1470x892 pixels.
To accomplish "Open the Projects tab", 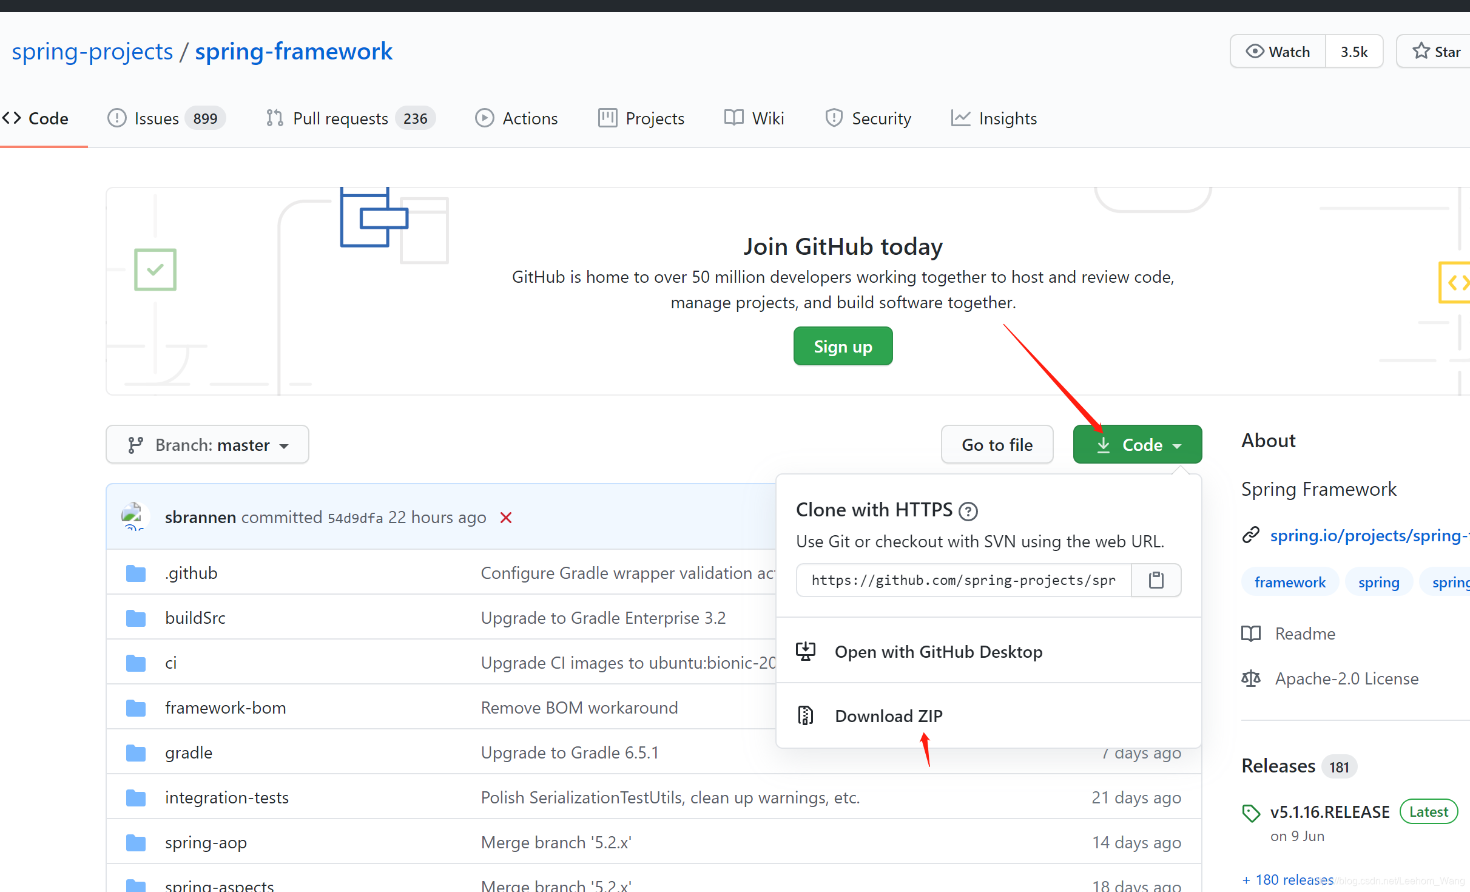I will (x=641, y=118).
